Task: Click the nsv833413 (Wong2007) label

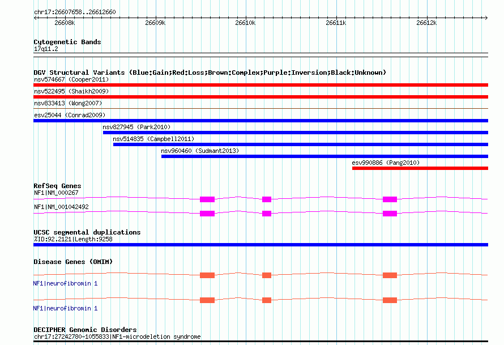Action: coord(68,103)
